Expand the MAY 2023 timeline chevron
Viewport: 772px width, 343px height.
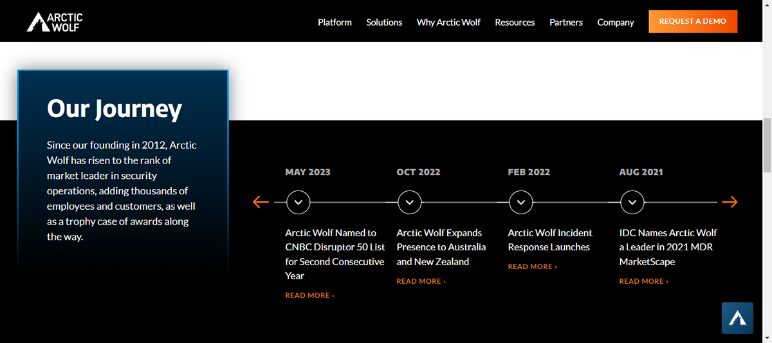pyautogui.click(x=298, y=202)
